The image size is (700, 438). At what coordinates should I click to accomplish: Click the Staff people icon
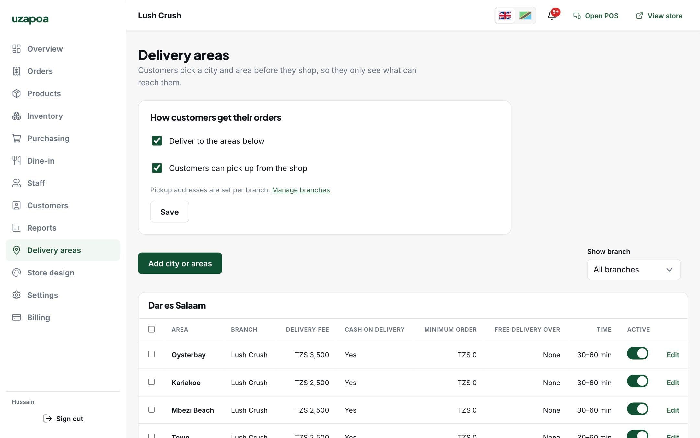pos(17,183)
